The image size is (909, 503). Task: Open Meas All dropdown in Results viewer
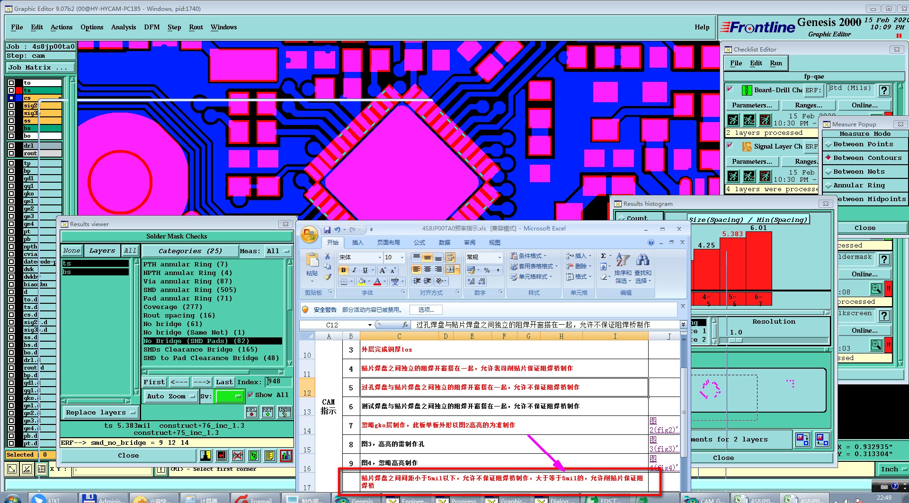click(278, 251)
